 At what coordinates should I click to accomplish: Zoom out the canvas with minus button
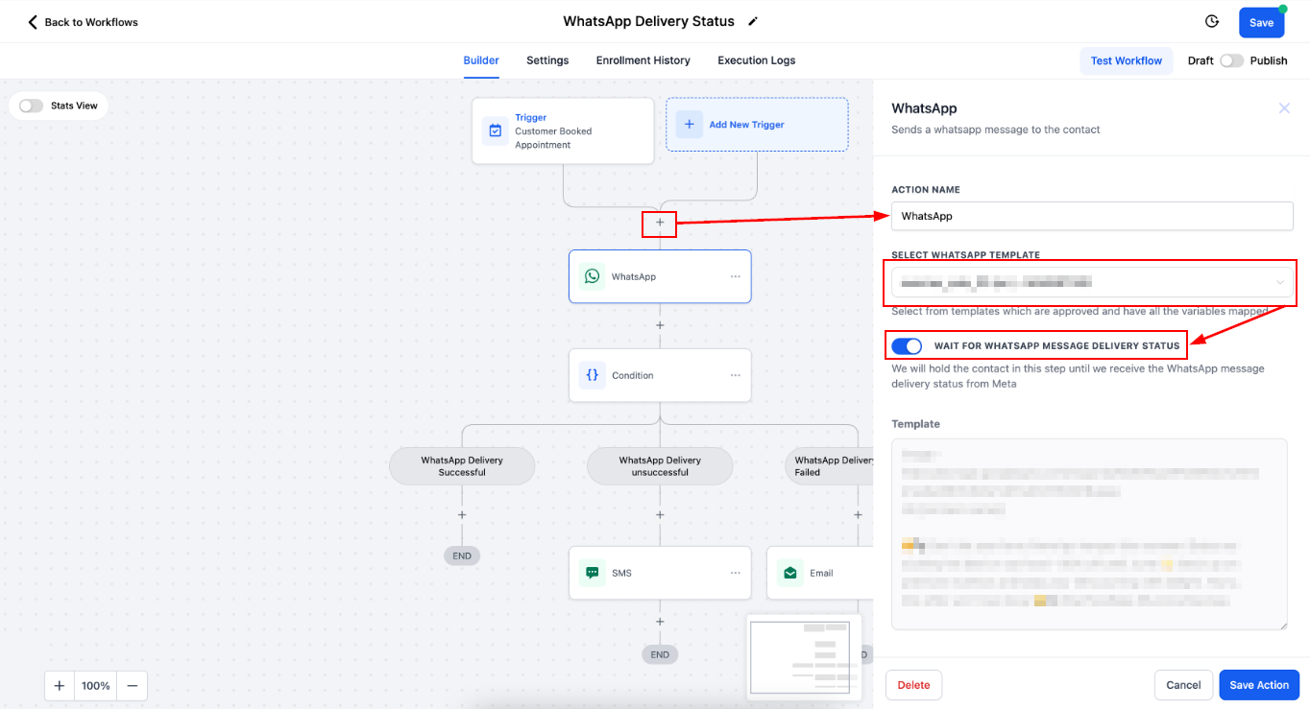click(x=133, y=686)
